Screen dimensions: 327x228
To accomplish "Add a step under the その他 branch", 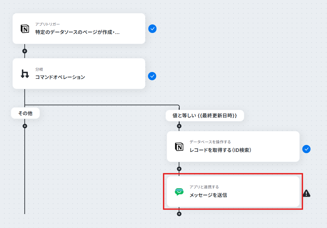I will (25, 126).
